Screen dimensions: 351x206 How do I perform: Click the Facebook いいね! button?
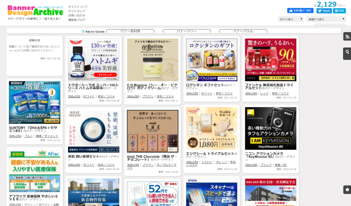300,11
